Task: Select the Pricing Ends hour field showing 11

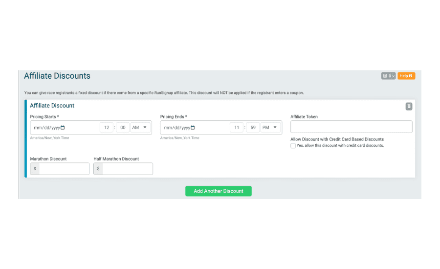Action: tap(237, 128)
